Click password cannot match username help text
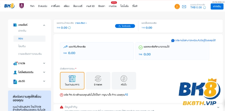 point(195,40)
